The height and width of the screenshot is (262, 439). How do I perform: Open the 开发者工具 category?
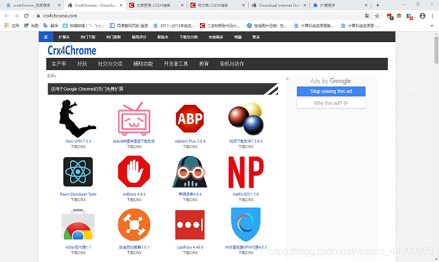(x=176, y=64)
